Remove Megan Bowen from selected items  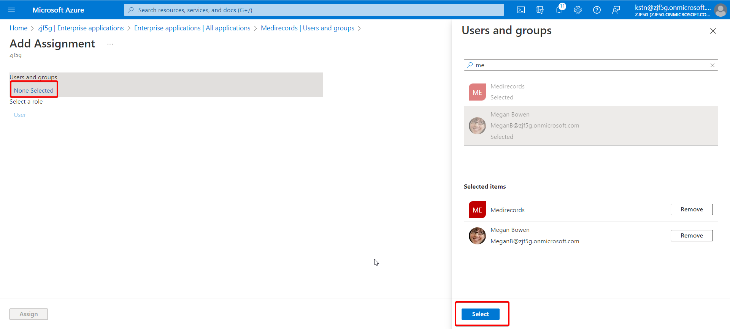pos(692,236)
